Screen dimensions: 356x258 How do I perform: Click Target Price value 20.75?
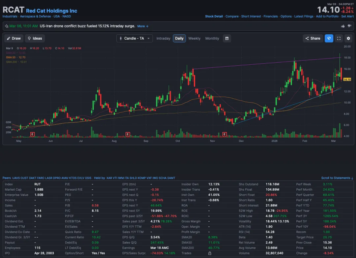tap(327, 237)
